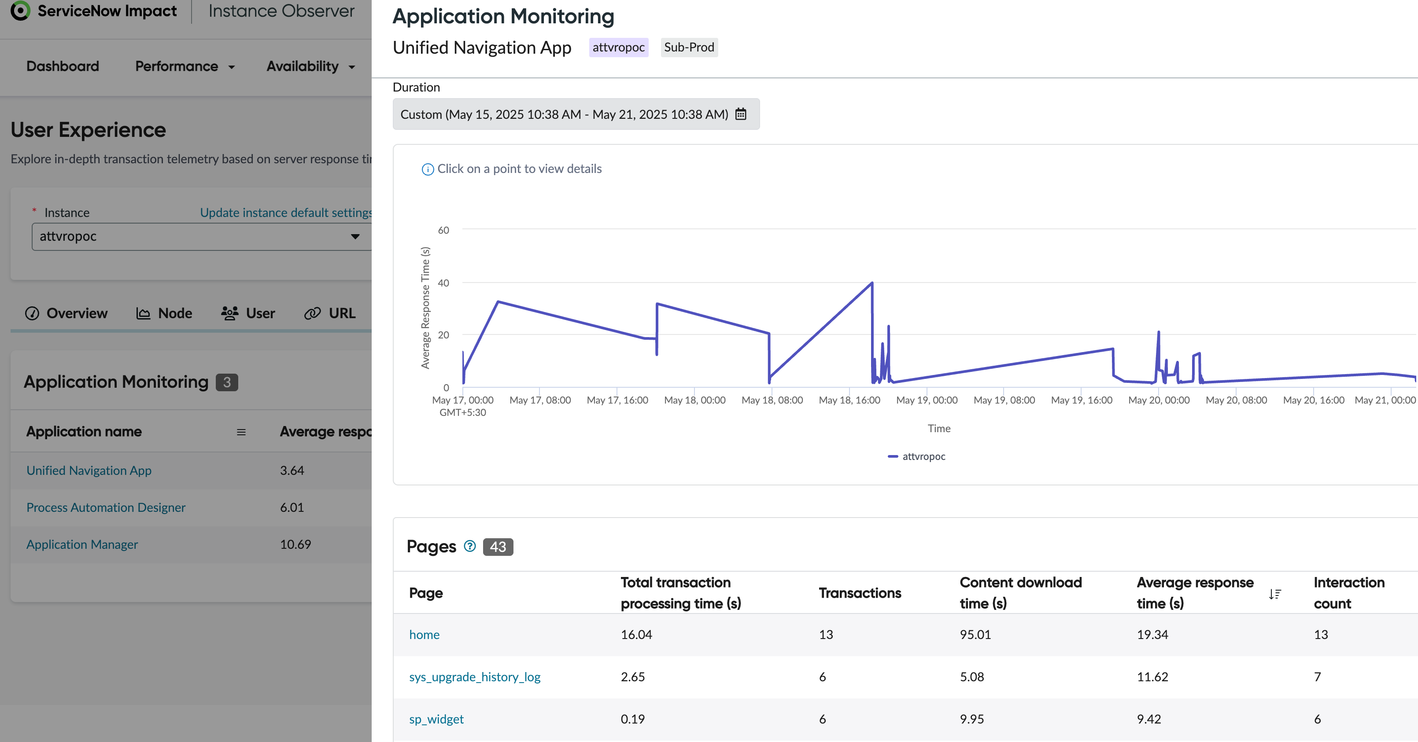1418x742 pixels.
Task: Click average response value 3.64
Action: pos(292,471)
